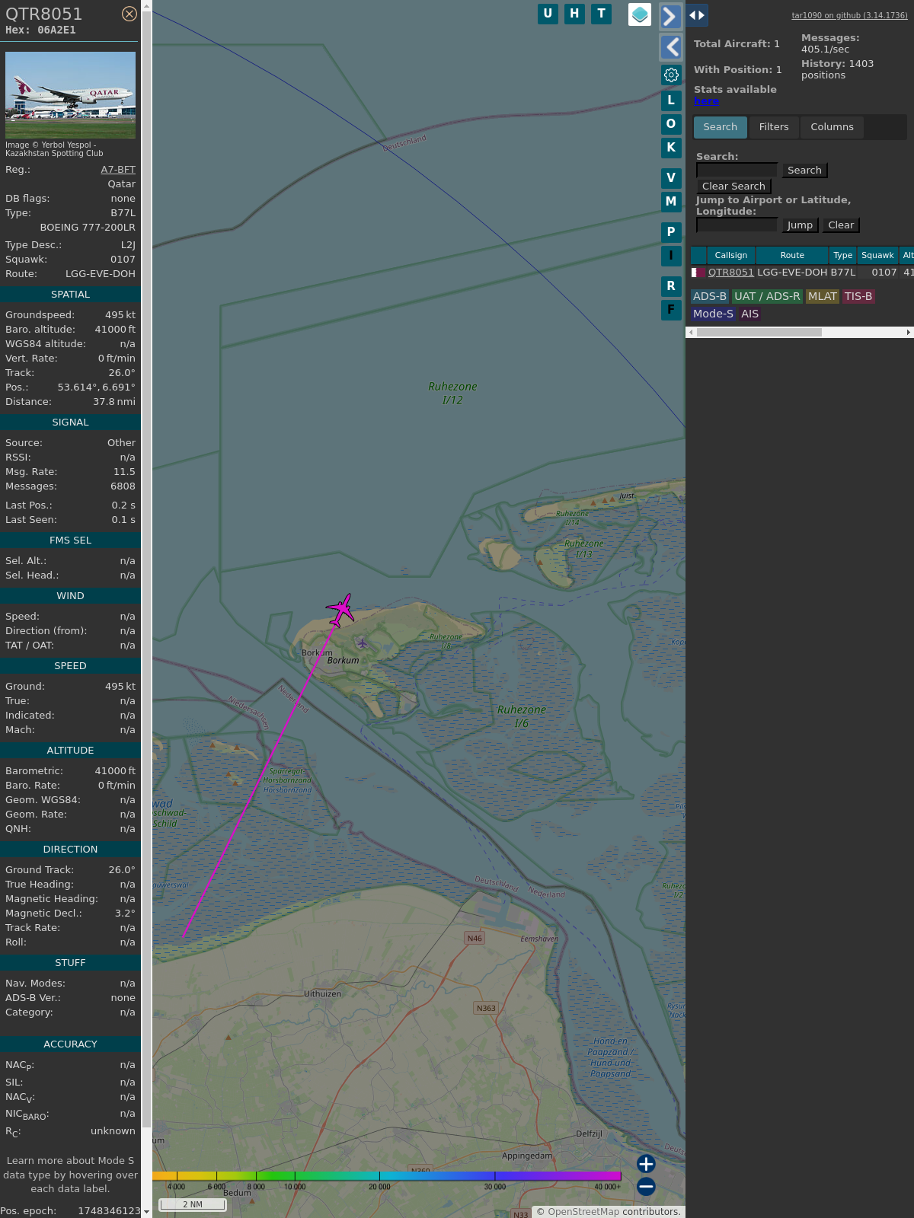914x1218 pixels.
Task: Open the OpenStreetMap attribution link
Action: click(x=583, y=1212)
